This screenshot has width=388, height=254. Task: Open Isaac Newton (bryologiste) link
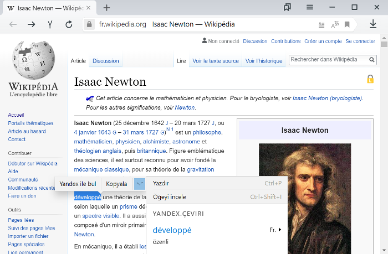tap(328, 99)
